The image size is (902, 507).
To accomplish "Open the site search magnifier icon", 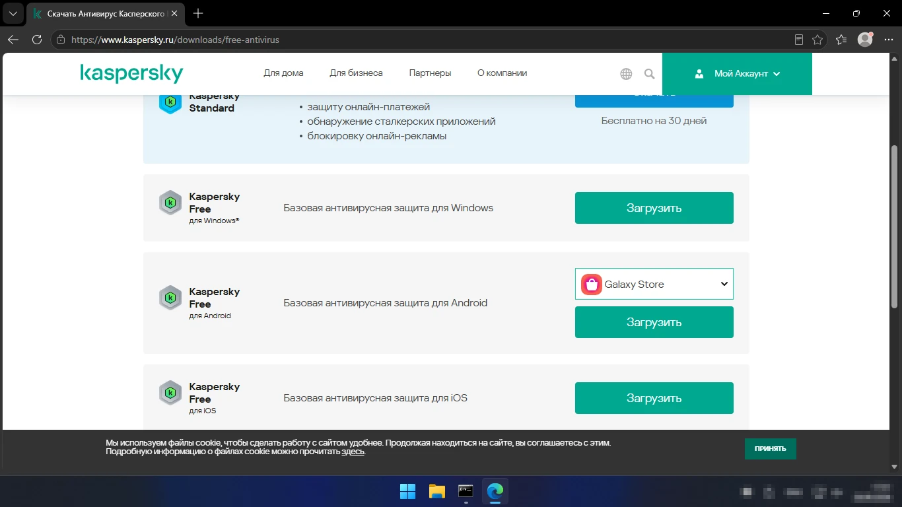I will tap(650, 74).
